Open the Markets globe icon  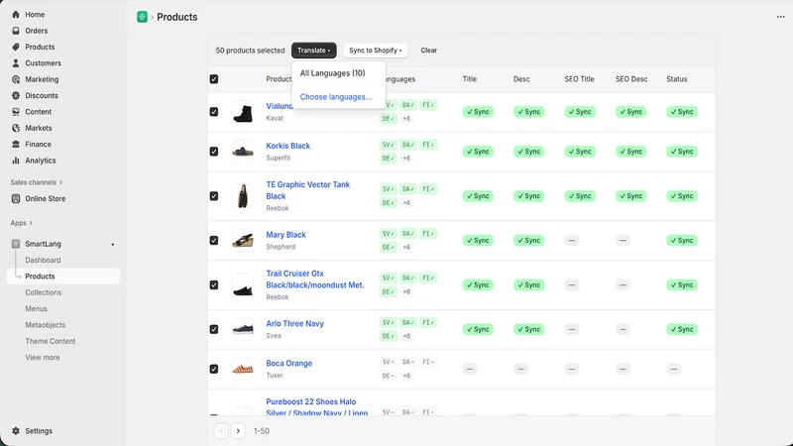(16, 128)
